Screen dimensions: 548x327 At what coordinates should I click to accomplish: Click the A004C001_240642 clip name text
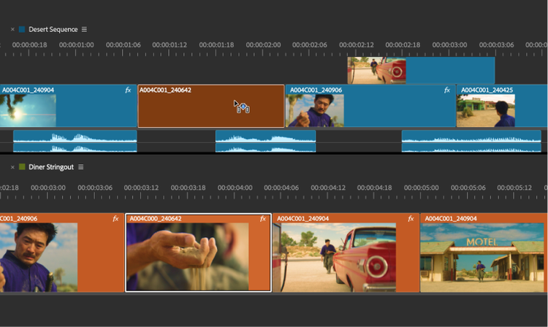point(165,90)
